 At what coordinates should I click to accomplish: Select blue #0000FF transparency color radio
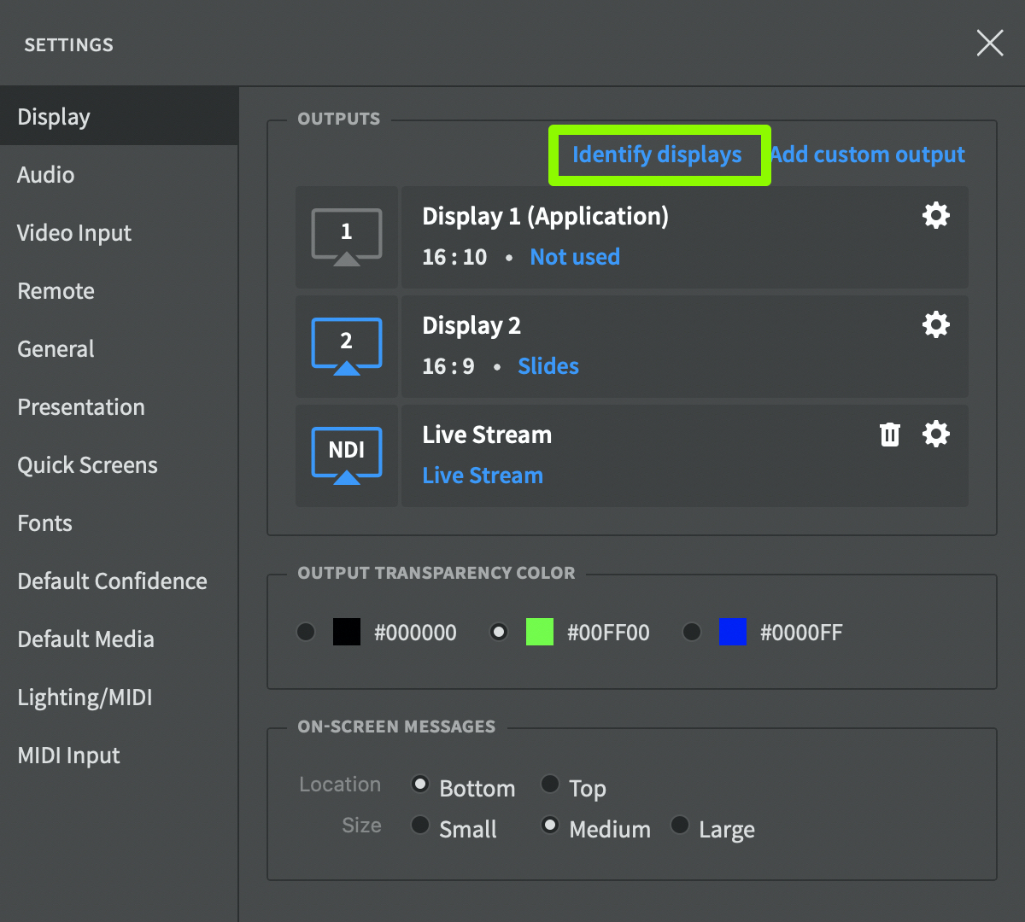(692, 632)
